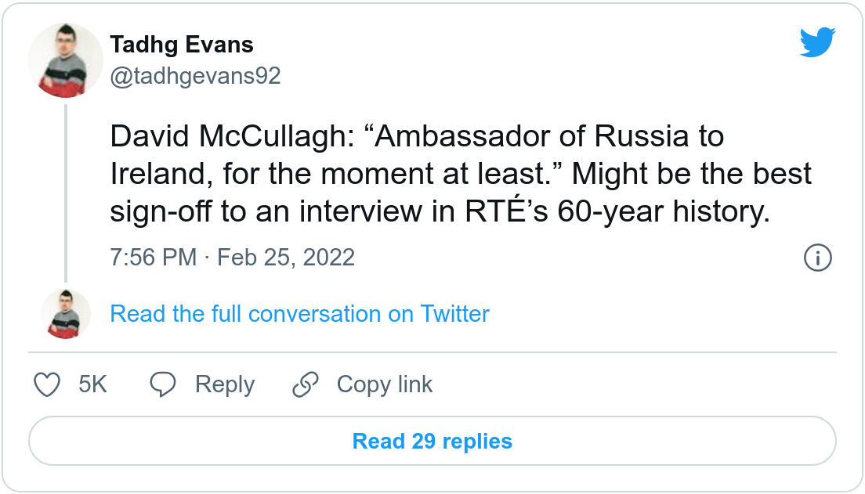The width and height of the screenshot is (865, 494).
Task: Read the full conversation on Twitter
Action: pos(299,314)
